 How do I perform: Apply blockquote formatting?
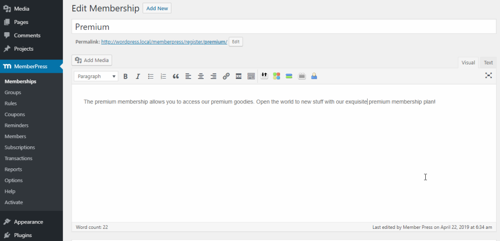point(176,76)
